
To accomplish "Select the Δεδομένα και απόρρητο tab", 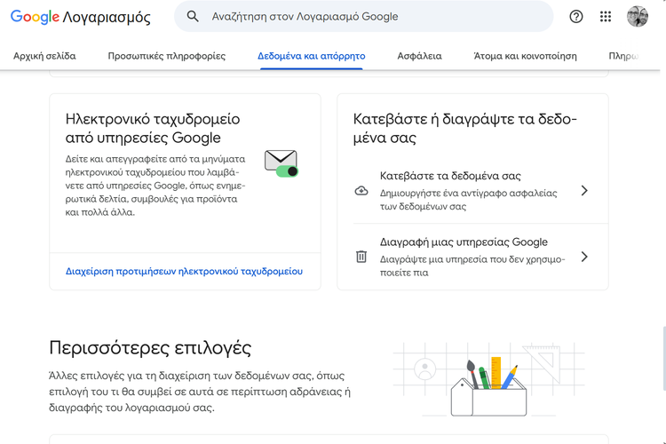I will [x=312, y=56].
